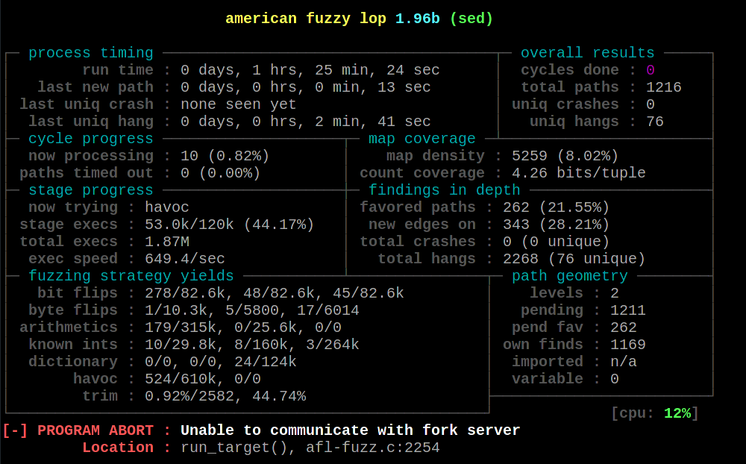This screenshot has width=746, height=464.
Task: Select the 'overall results' header
Action: (x=588, y=53)
